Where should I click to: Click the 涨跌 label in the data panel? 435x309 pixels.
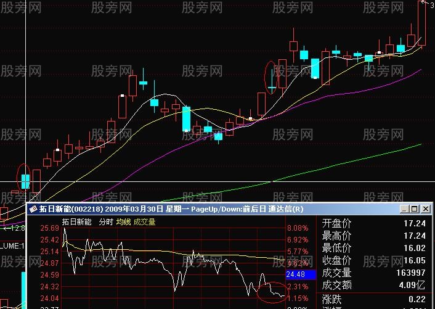tap(332, 299)
